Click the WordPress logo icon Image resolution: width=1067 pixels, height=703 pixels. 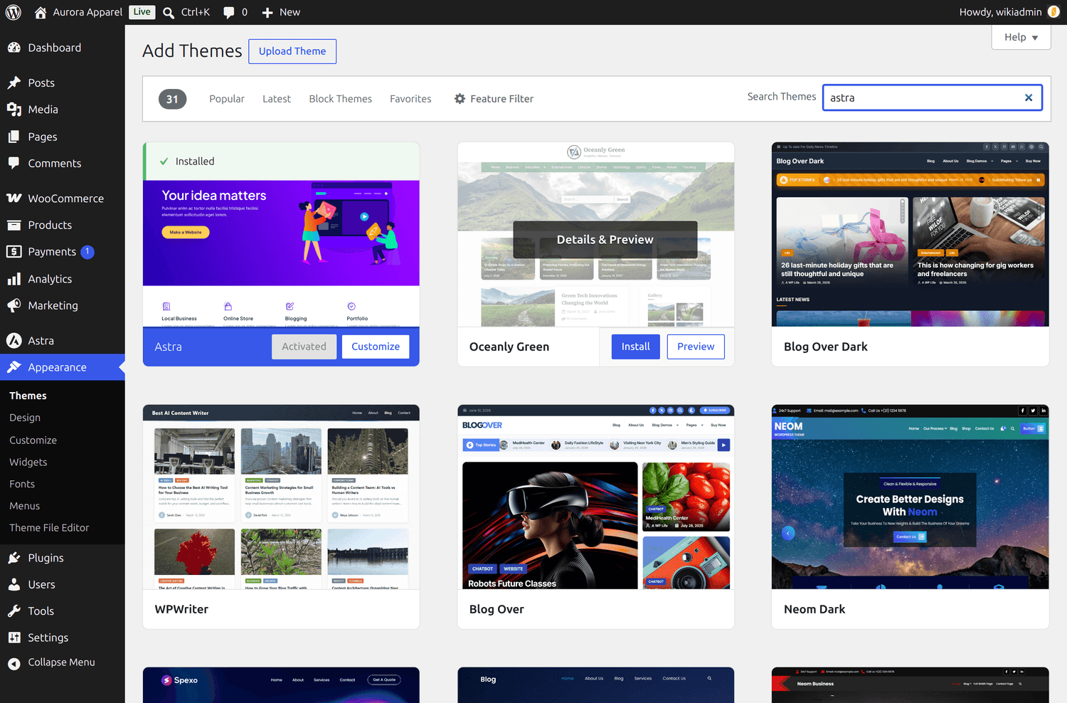point(14,12)
